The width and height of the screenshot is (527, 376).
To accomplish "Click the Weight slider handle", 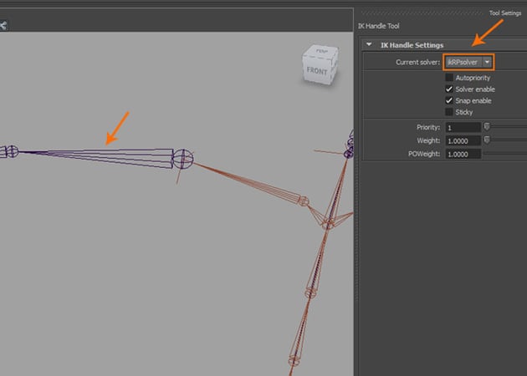I will point(487,140).
